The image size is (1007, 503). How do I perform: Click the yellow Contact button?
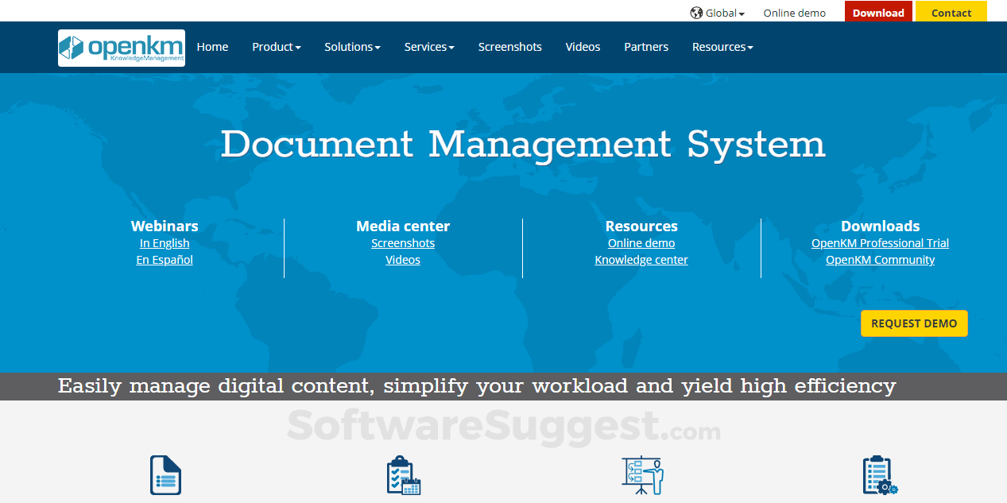[x=951, y=13]
